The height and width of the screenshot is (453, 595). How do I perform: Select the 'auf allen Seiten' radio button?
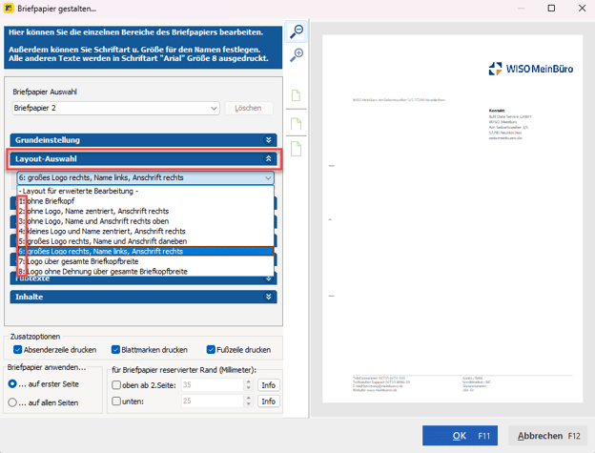click(x=12, y=402)
